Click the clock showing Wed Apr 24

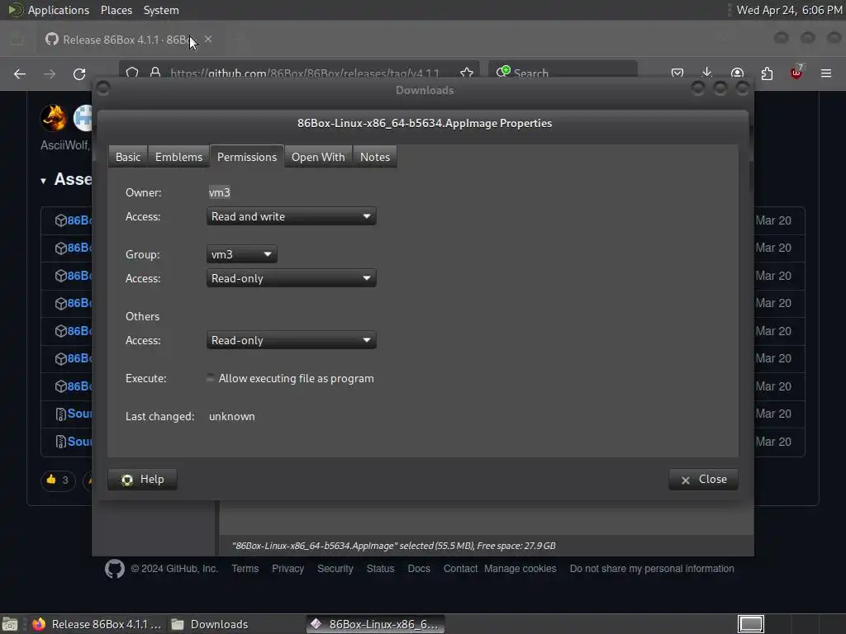pyautogui.click(x=789, y=10)
